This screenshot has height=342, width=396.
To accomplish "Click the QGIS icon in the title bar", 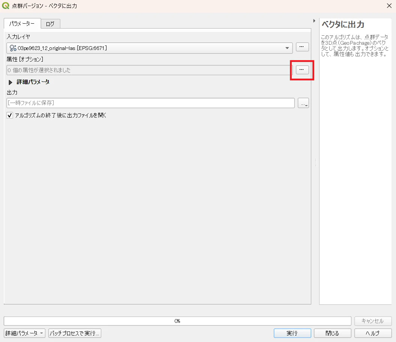I will [x=6, y=6].
